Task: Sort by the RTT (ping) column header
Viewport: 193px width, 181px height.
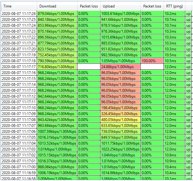Action: [174, 6]
